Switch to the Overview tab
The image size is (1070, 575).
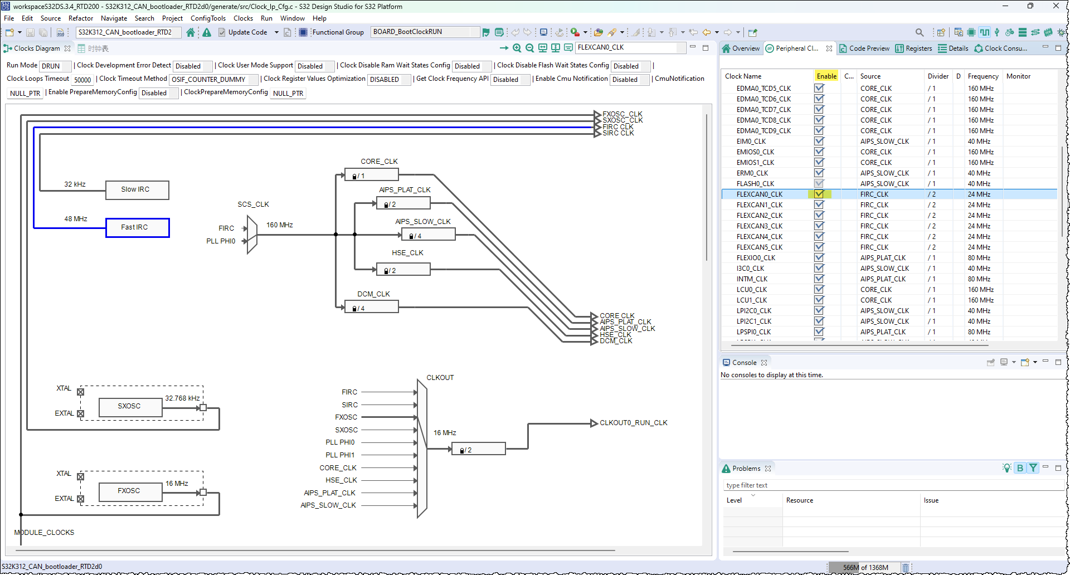tap(741, 48)
